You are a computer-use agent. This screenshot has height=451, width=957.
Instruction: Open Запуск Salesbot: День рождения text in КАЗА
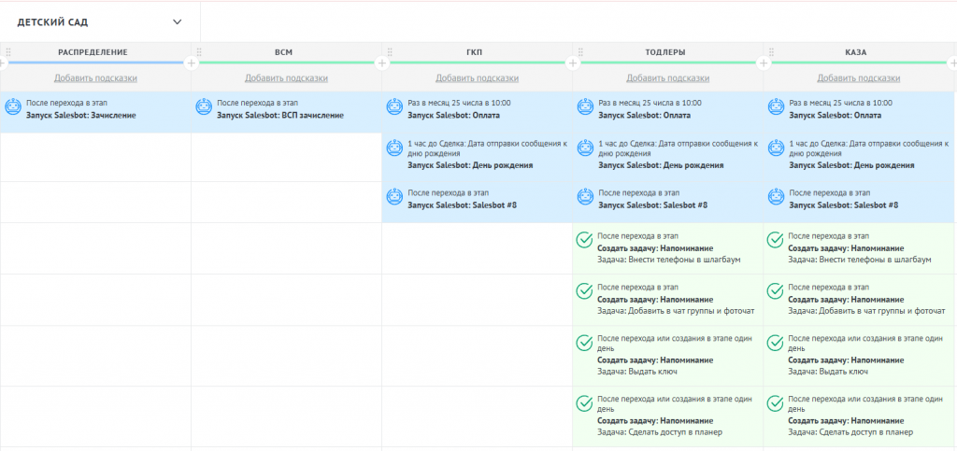(x=851, y=165)
